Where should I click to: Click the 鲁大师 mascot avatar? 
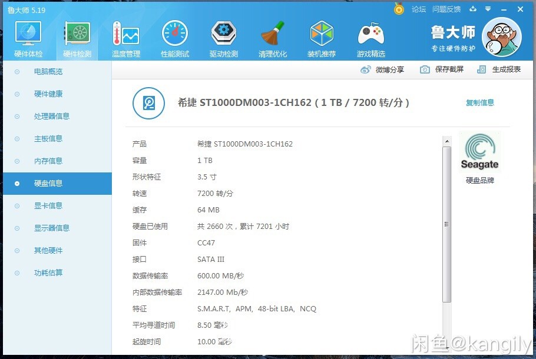(x=501, y=37)
